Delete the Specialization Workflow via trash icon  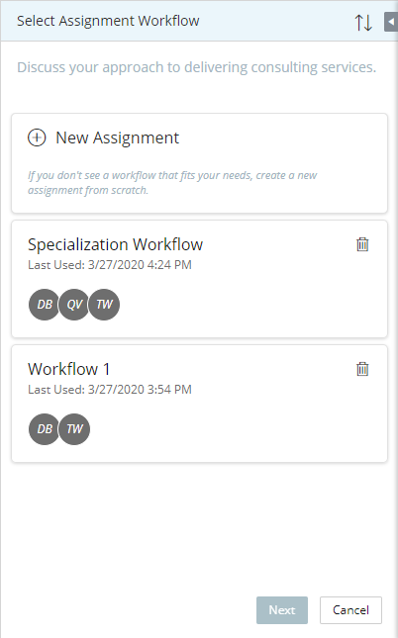coord(362,244)
